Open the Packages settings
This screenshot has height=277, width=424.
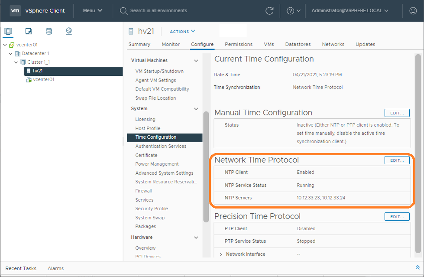tap(146, 226)
